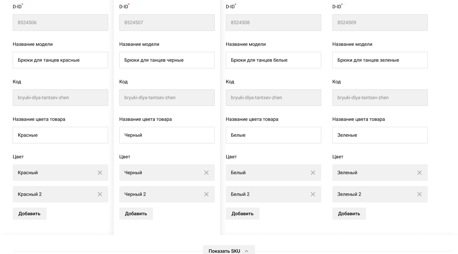Screen dimensions: 458x254
Task: Delete the Черный 2 color tag
Action: tap(206, 194)
